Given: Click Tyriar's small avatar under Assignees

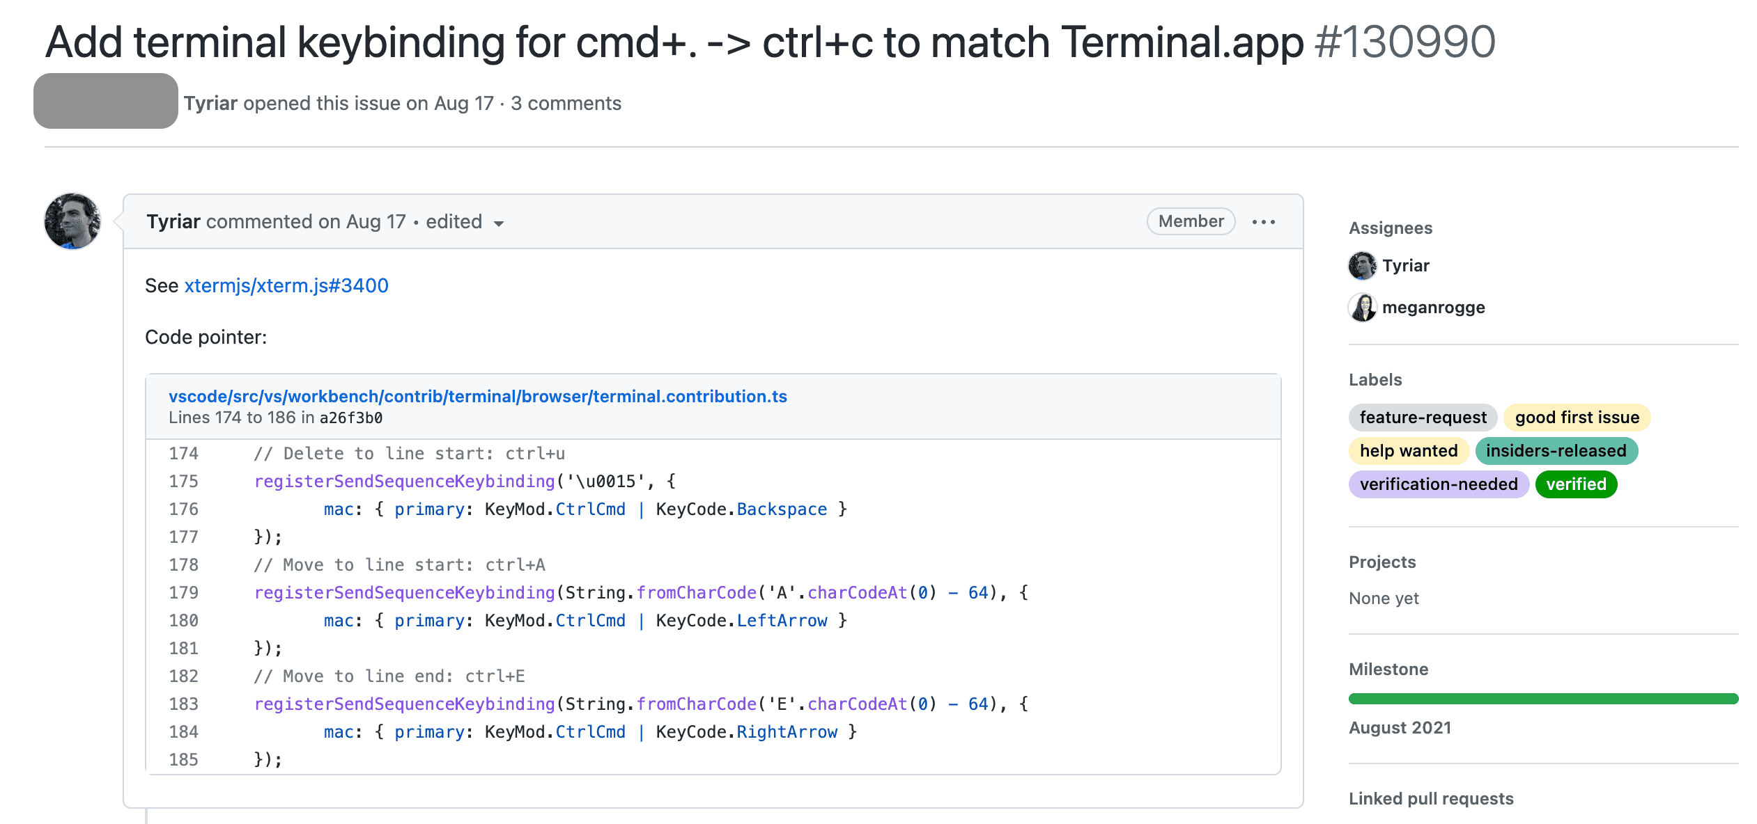Looking at the screenshot, I should tap(1362, 266).
